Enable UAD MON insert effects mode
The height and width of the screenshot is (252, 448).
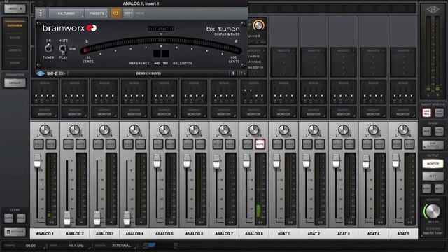coord(439,113)
